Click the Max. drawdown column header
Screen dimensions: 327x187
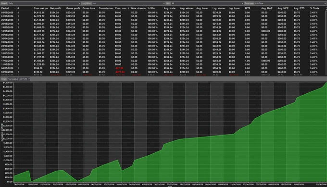[138, 8]
